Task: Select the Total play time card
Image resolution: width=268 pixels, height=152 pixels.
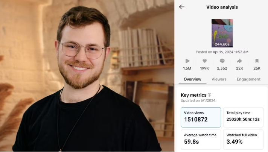Action: click(x=243, y=117)
